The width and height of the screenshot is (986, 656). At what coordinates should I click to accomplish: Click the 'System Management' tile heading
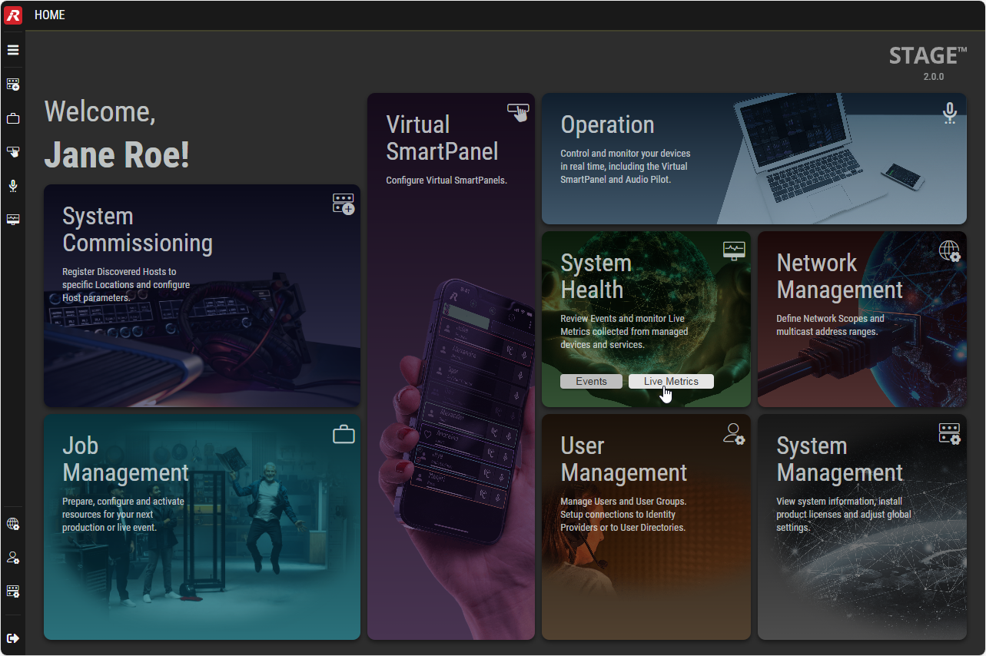[x=840, y=459]
